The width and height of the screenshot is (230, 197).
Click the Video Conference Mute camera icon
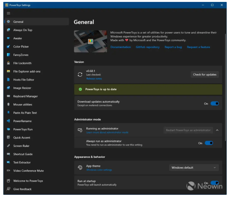click(x=8, y=171)
